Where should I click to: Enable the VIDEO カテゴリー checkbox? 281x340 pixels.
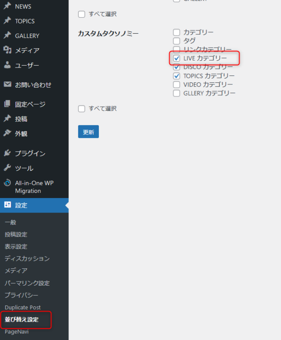(x=177, y=84)
